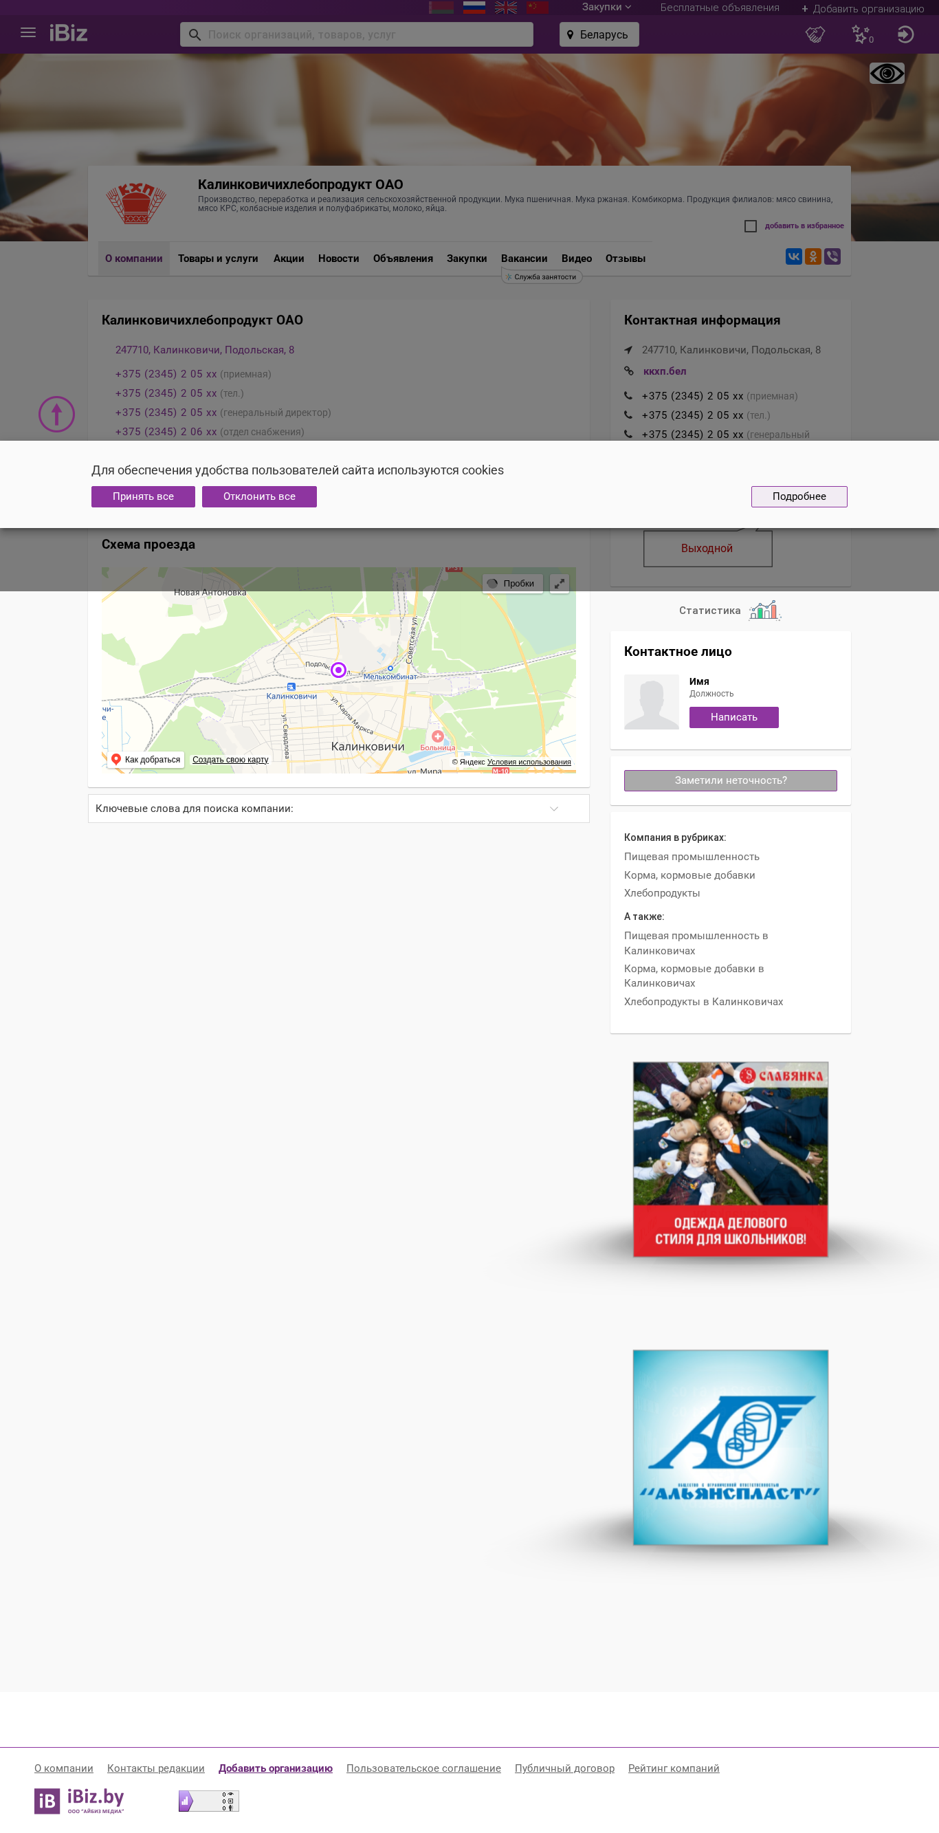The image size is (939, 1833).
Task: Click the iBiz.by footer logo
Action: [80, 1801]
